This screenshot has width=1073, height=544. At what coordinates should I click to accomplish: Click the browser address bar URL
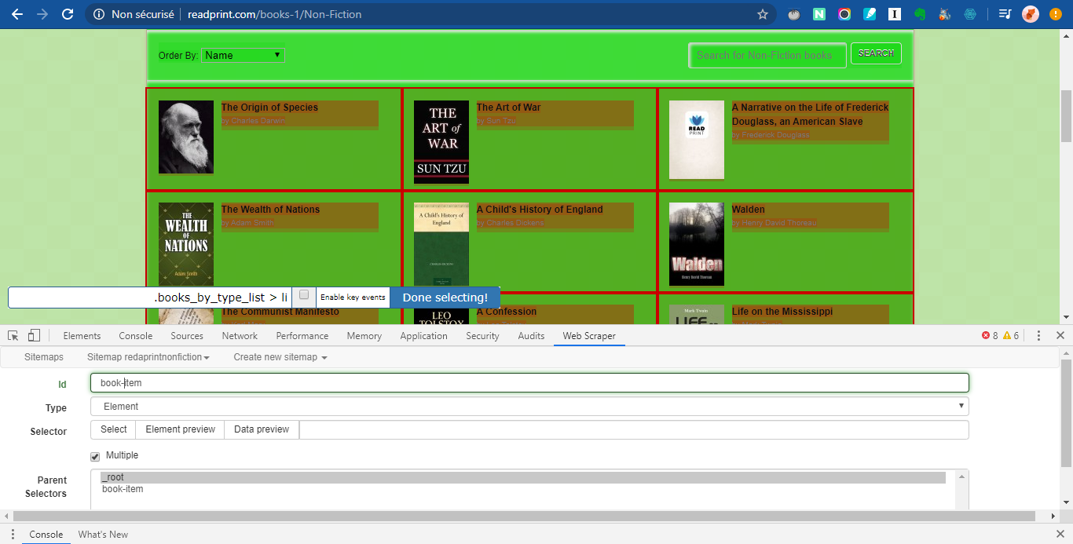[274, 14]
